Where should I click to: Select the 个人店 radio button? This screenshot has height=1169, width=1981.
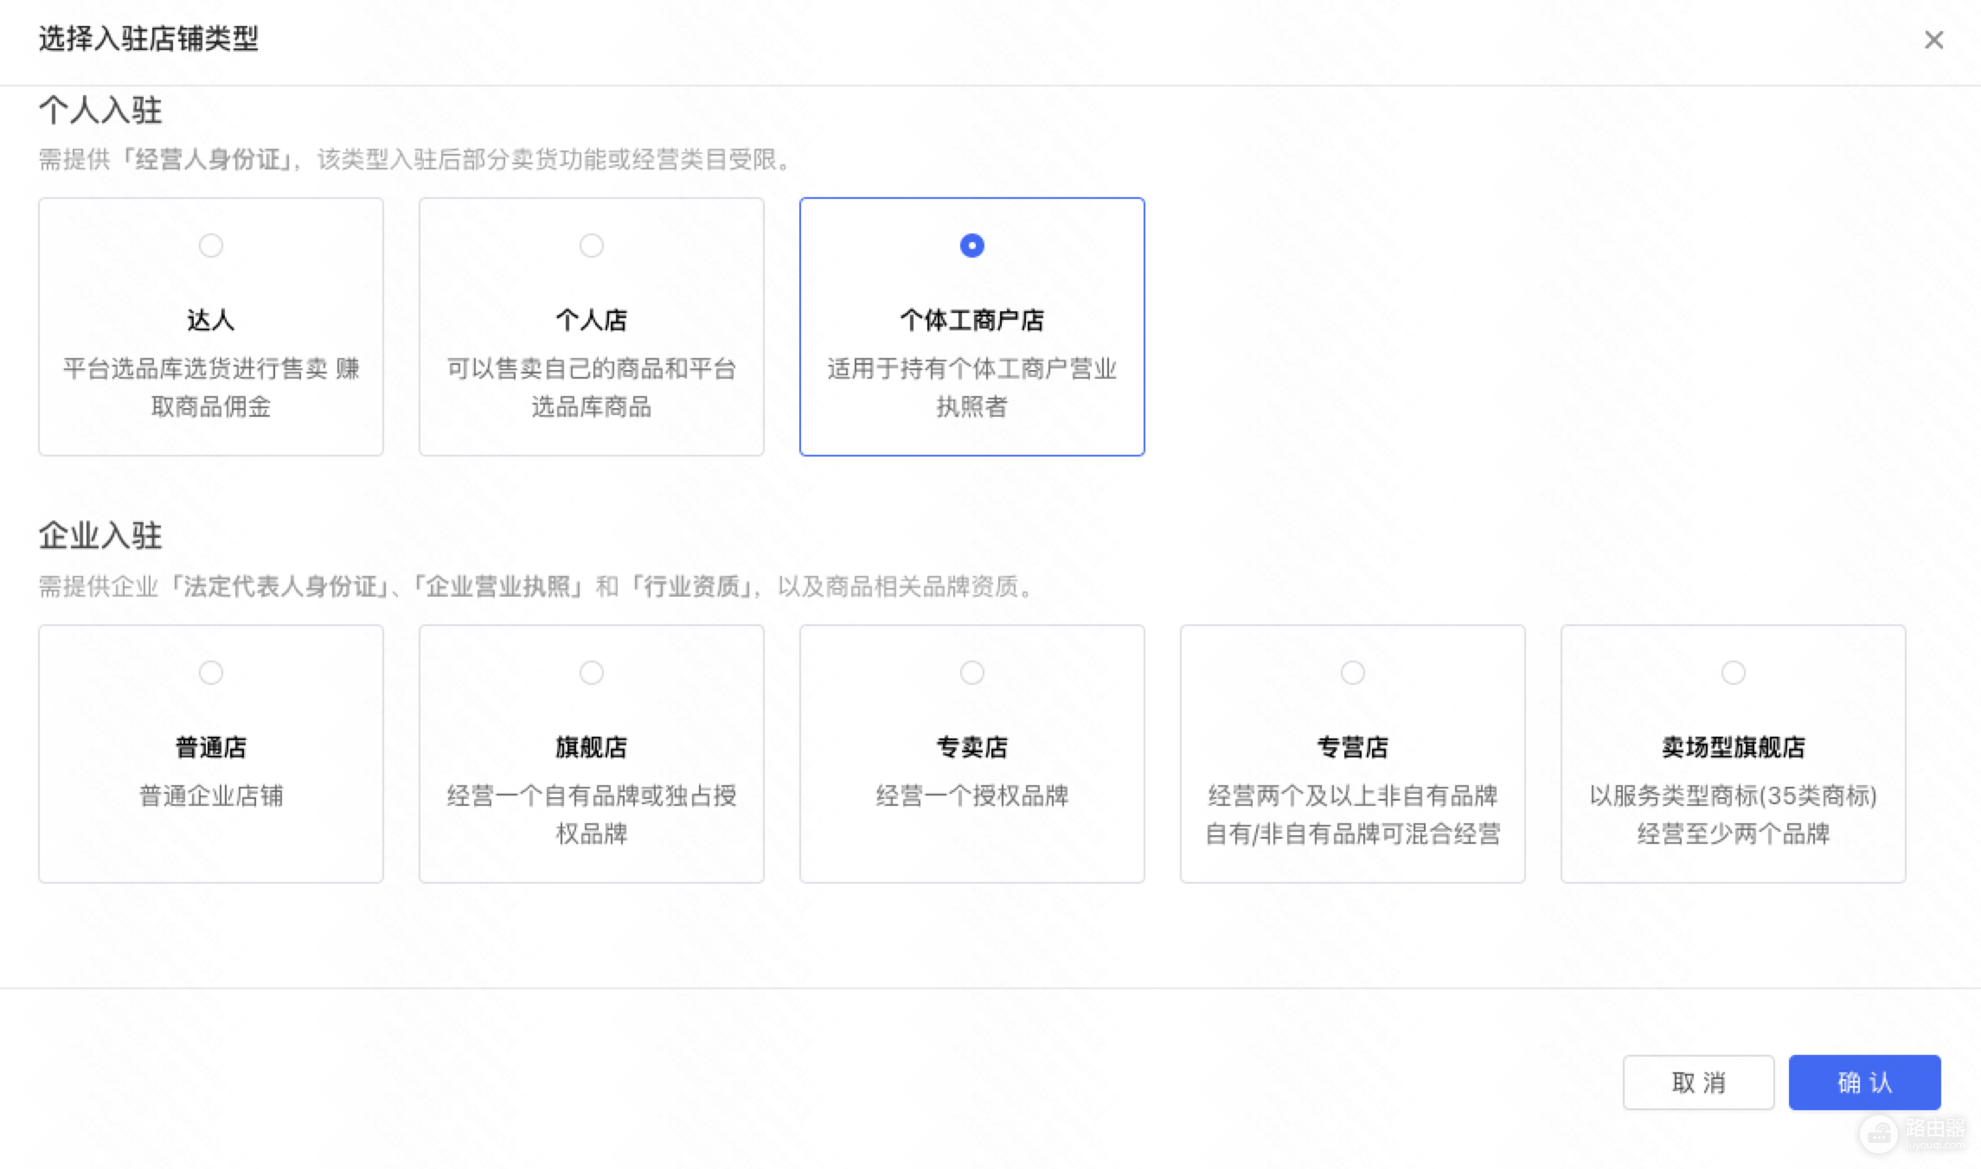pyautogui.click(x=592, y=246)
